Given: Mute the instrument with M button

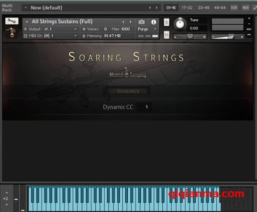Looking at the screenshot, I should [x=167, y=35].
